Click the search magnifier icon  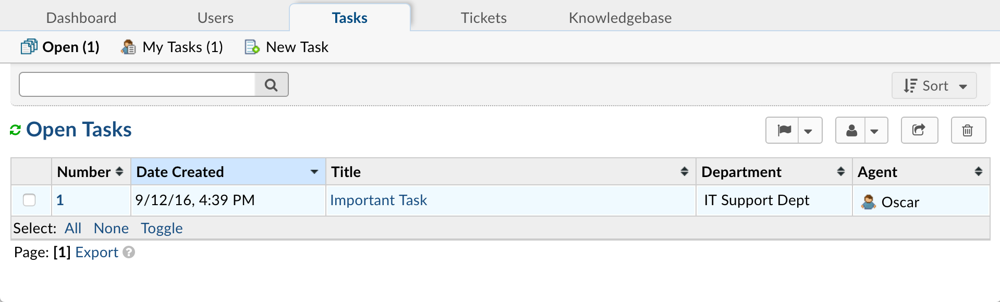coord(271,84)
